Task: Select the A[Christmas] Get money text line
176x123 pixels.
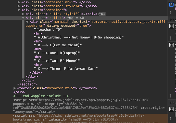Action: point(79,37)
